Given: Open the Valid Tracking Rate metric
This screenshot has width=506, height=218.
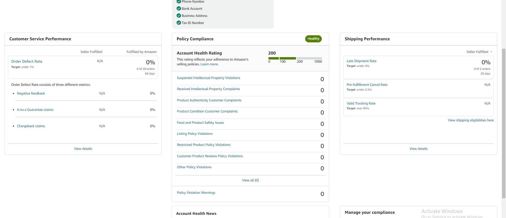Looking at the screenshot, I should click(361, 103).
